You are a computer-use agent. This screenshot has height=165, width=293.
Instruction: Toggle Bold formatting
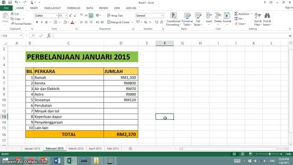pyautogui.click(x=37, y=22)
